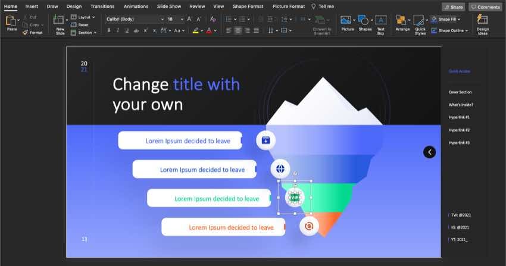Image resolution: width=506 pixels, height=266 pixels.
Task: Click the back arrow circle on slide
Action: pyautogui.click(x=429, y=152)
